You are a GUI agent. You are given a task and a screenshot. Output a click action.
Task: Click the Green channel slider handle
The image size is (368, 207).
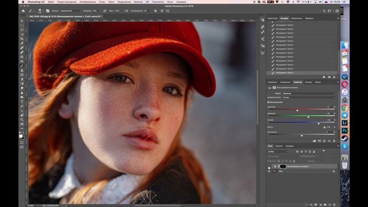(x=308, y=117)
